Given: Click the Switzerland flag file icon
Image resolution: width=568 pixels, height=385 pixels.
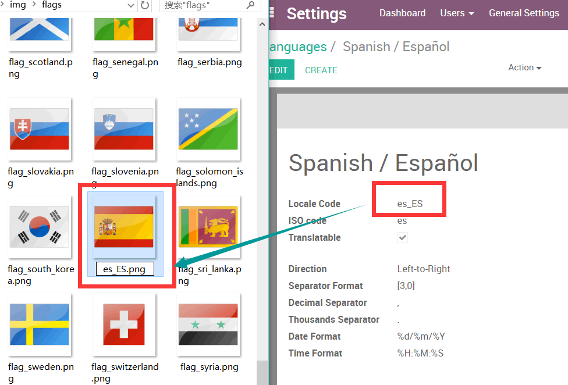Looking at the screenshot, I should pyautogui.click(x=123, y=325).
